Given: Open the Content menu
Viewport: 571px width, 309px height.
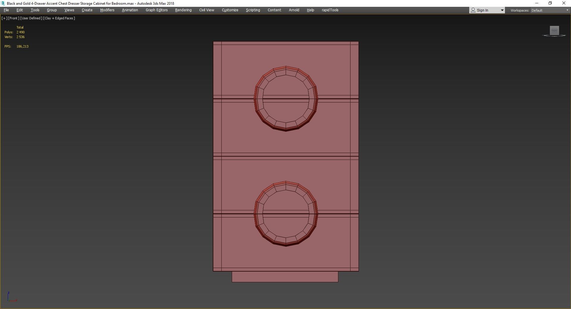Looking at the screenshot, I should click(x=274, y=10).
